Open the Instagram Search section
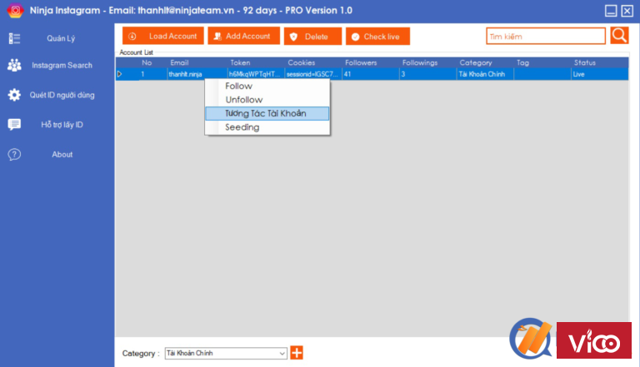This screenshot has width=640, height=367. coord(62,65)
